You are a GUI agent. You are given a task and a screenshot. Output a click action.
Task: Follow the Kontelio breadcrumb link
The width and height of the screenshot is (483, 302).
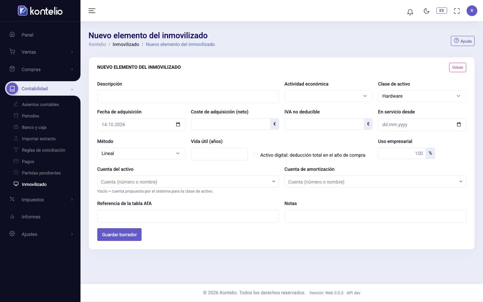click(97, 44)
